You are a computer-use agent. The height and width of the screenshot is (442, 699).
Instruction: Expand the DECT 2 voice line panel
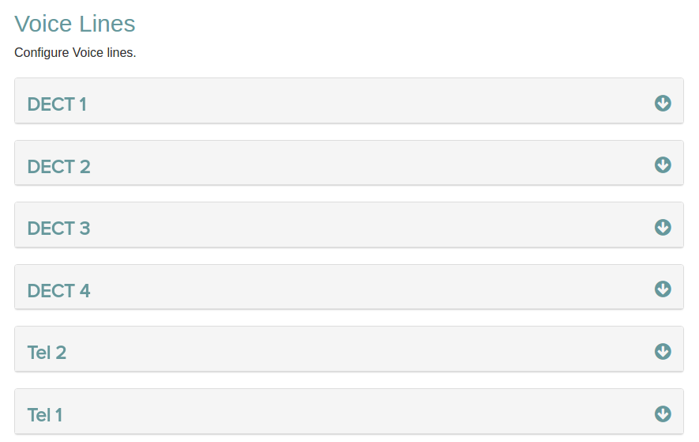click(348, 164)
